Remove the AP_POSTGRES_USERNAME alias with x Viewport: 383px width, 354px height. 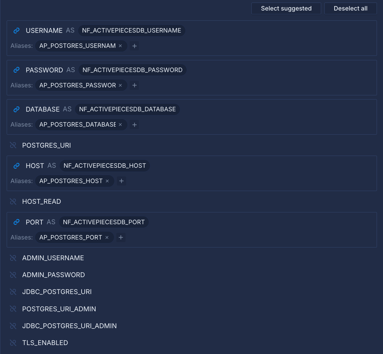120,46
